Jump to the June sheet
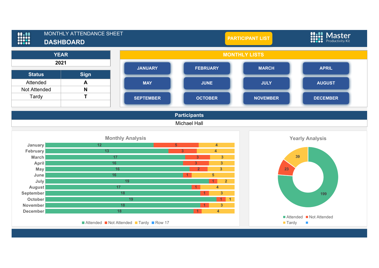 (x=207, y=83)
